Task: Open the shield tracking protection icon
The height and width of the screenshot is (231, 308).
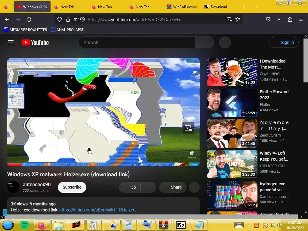Action: click(x=60, y=19)
